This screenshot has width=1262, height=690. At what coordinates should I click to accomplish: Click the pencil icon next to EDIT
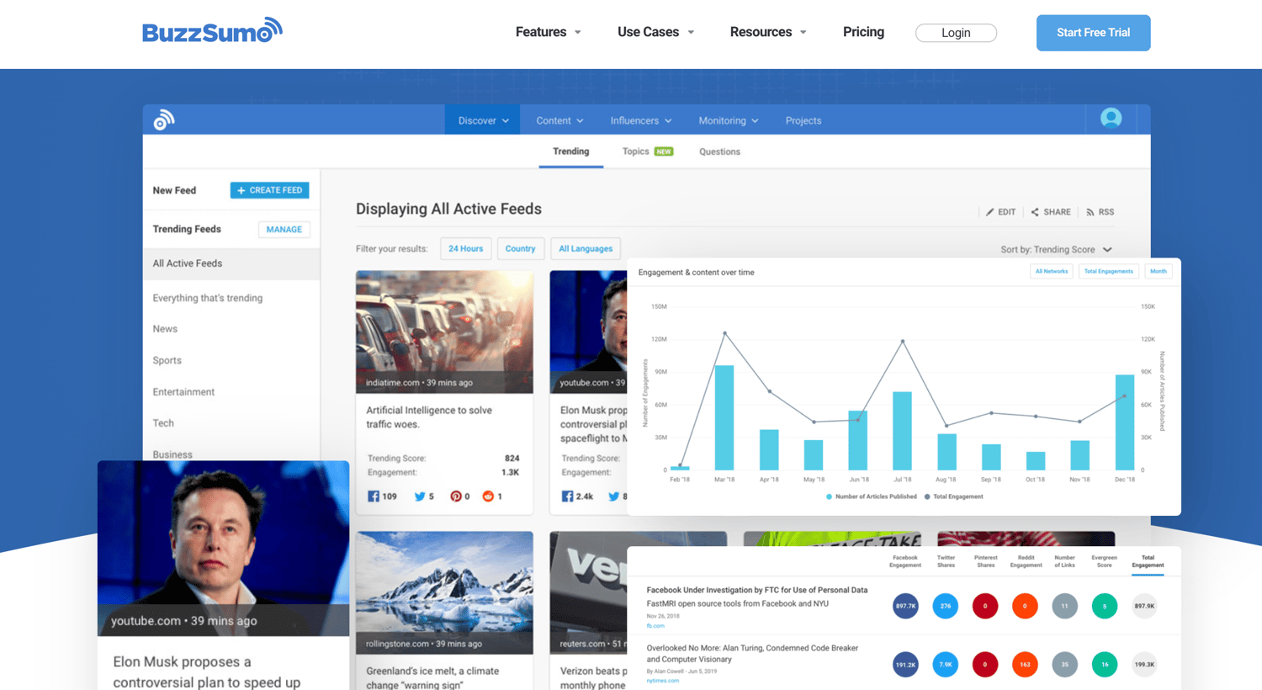[x=990, y=212]
